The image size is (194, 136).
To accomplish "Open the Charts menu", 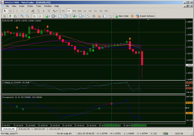I will tap(30, 6).
